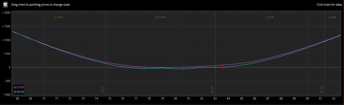Image resolution: width=344 pixels, height=105 pixels.
Task: Click price 80 on the horizontal axis
Action: [x=176, y=99]
